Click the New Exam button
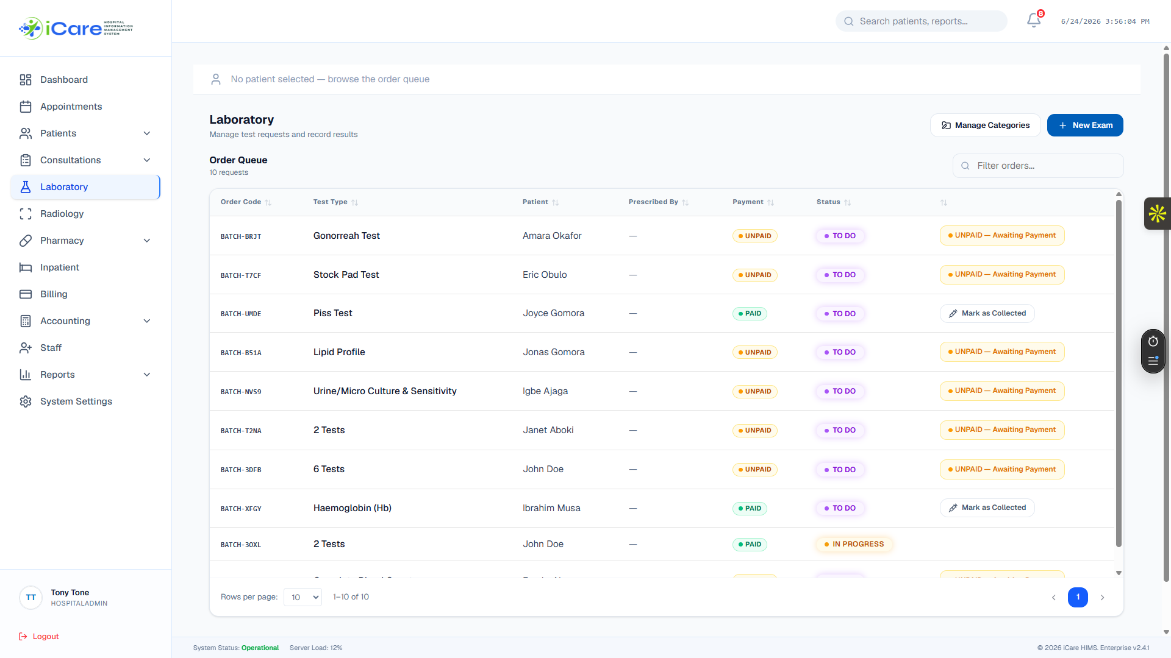1171x658 pixels. (1085, 126)
